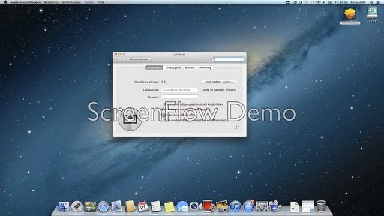The image size is (384, 216).
Task: Open yellow Notes icon in Dock
Action: coord(169,206)
